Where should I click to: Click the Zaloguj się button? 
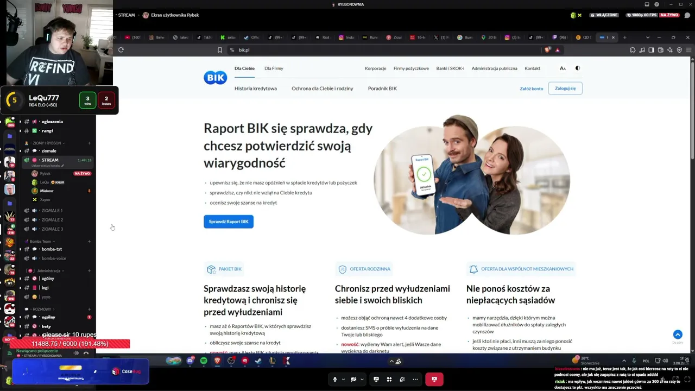point(565,89)
